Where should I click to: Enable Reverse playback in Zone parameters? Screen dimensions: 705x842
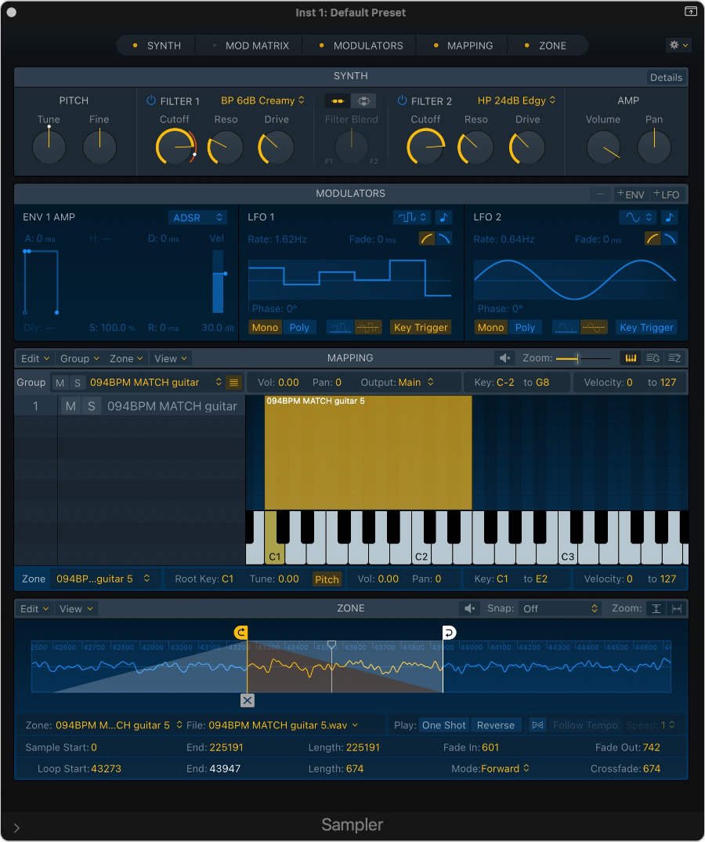[x=496, y=725]
